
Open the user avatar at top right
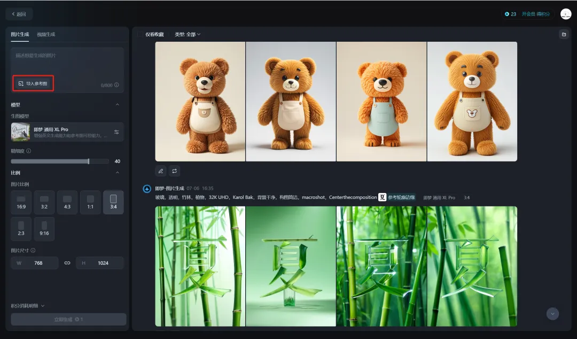(x=566, y=14)
